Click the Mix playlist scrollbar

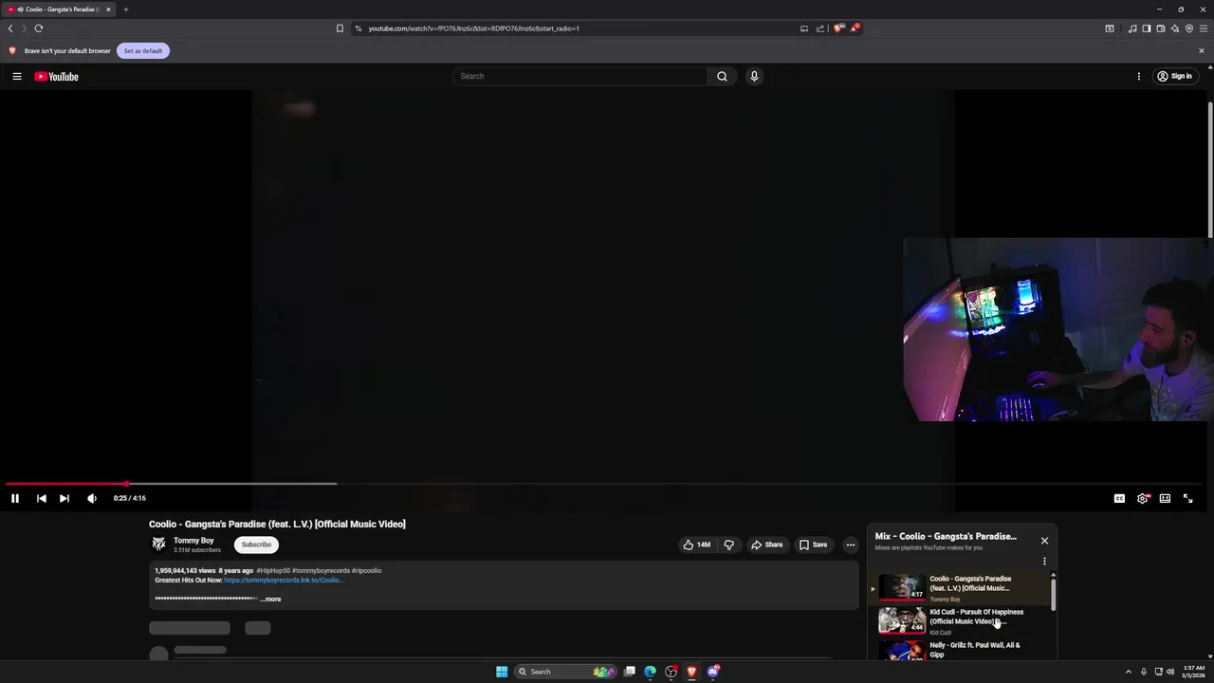pyautogui.click(x=1053, y=594)
